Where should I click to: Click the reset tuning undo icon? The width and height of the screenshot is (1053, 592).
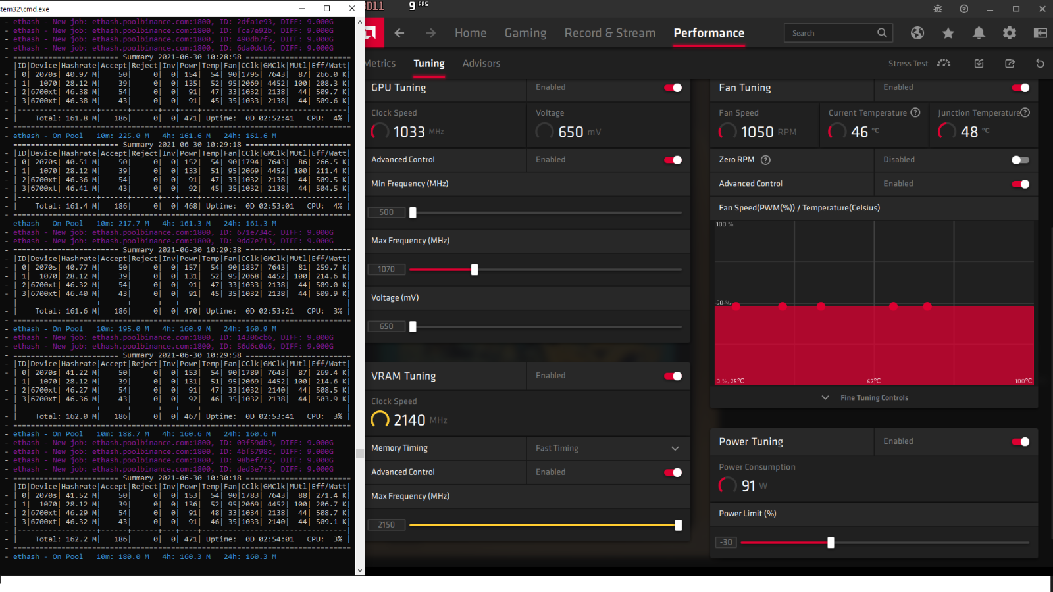pos(1040,63)
